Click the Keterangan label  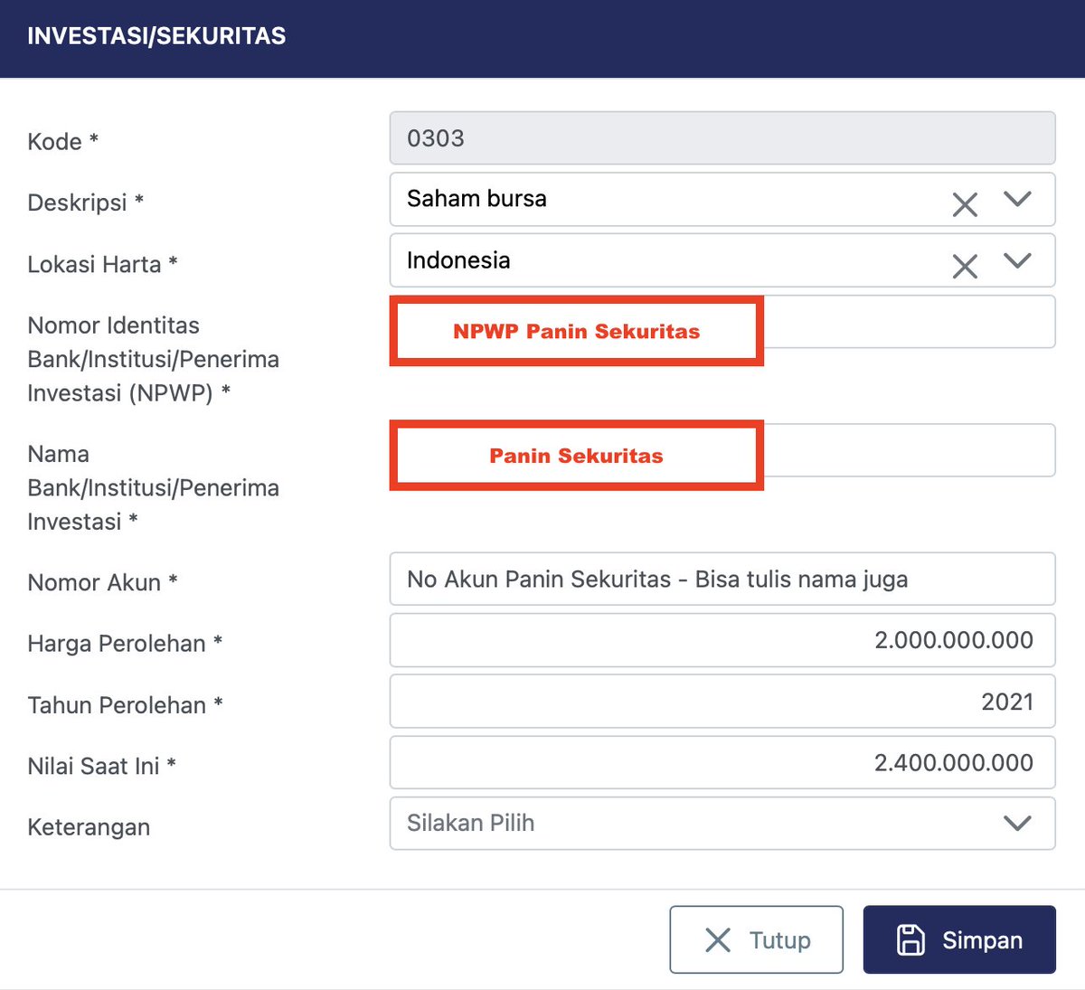[89, 827]
